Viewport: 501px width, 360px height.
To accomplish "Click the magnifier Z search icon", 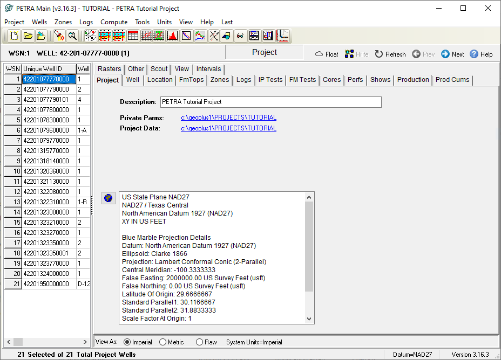I will [72, 36].
